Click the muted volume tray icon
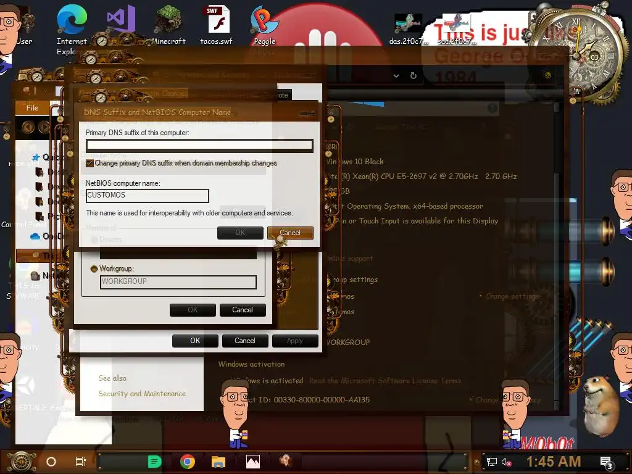Viewport: 632px width, 474px height. (x=506, y=462)
